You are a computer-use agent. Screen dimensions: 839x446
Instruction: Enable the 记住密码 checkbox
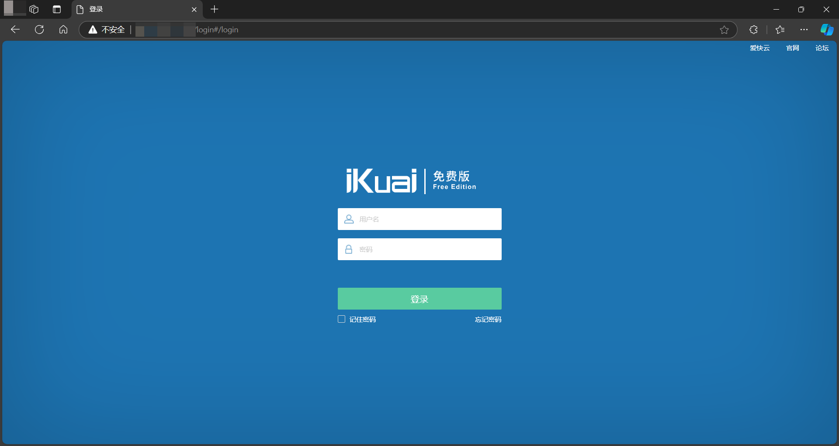(341, 319)
